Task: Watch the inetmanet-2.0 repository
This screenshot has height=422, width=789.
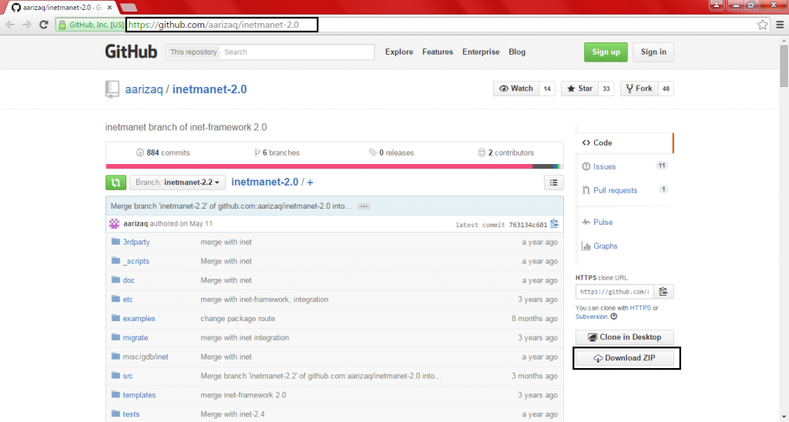Action: pos(515,89)
